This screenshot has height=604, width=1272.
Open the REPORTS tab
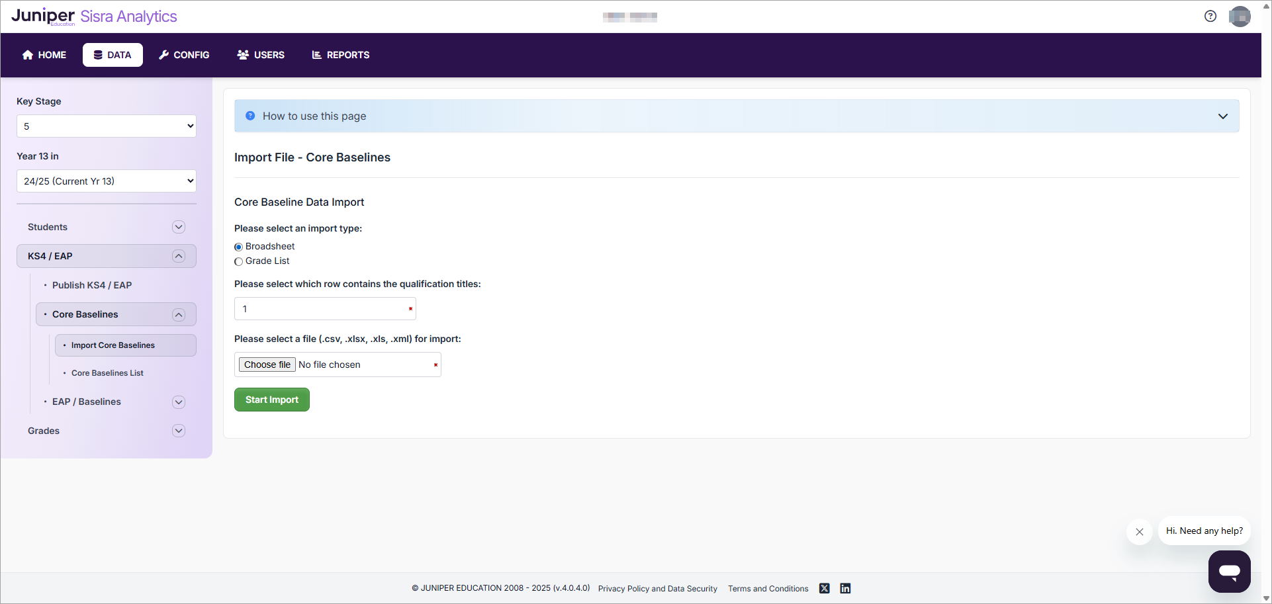point(341,55)
